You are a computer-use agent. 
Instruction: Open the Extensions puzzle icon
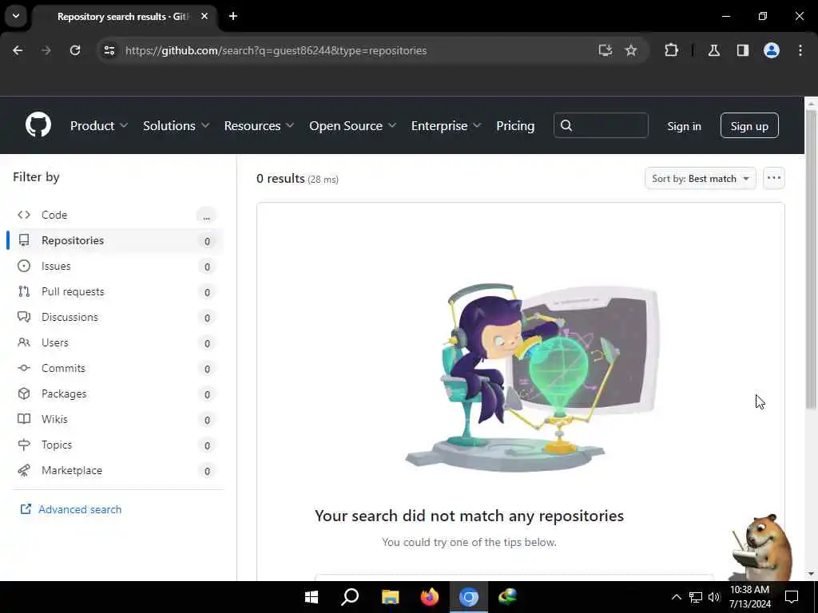click(671, 50)
